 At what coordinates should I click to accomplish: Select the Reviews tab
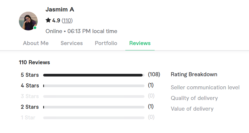pos(140,43)
